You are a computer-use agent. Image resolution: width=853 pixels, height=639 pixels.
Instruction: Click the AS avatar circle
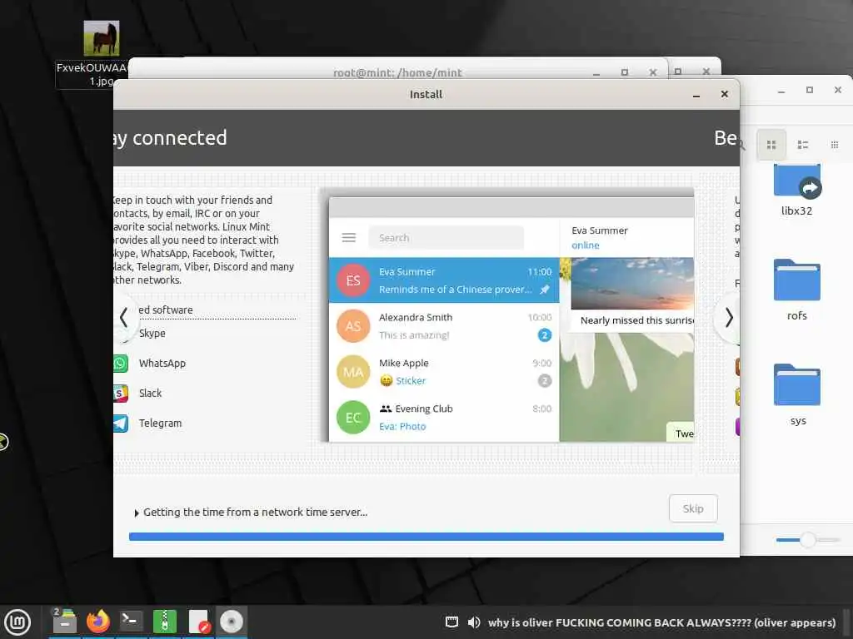click(353, 326)
